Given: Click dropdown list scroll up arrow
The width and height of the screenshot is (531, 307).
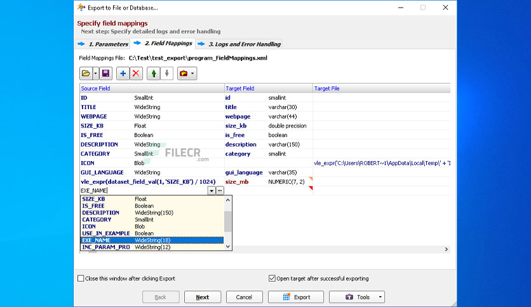Looking at the screenshot, I should click(x=228, y=200).
